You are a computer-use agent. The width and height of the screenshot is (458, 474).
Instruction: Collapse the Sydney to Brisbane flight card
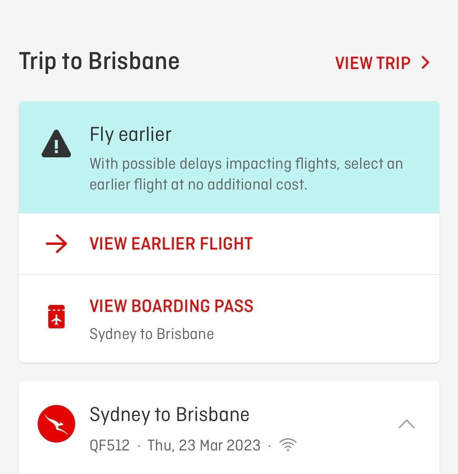(406, 424)
